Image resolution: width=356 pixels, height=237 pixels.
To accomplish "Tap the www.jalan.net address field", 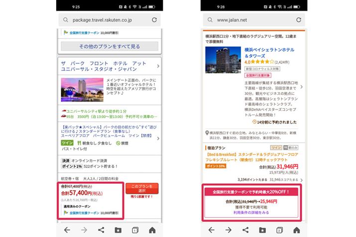I will 254,20.
